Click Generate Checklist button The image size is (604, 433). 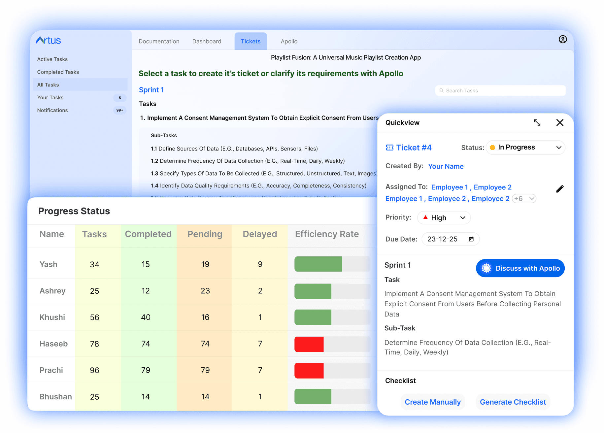513,402
